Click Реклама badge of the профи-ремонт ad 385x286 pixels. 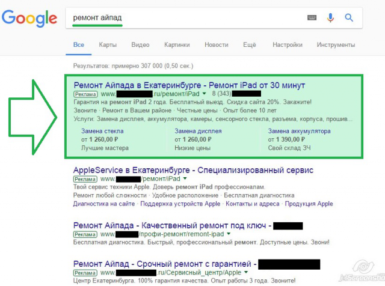tap(85, 234)
